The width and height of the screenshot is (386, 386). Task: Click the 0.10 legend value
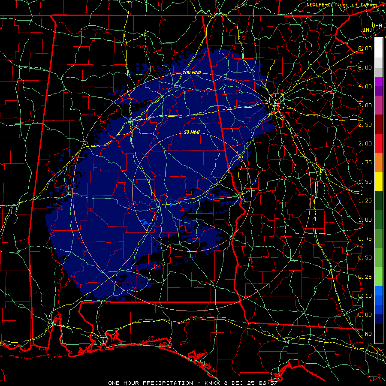click(x=365, y=296)
